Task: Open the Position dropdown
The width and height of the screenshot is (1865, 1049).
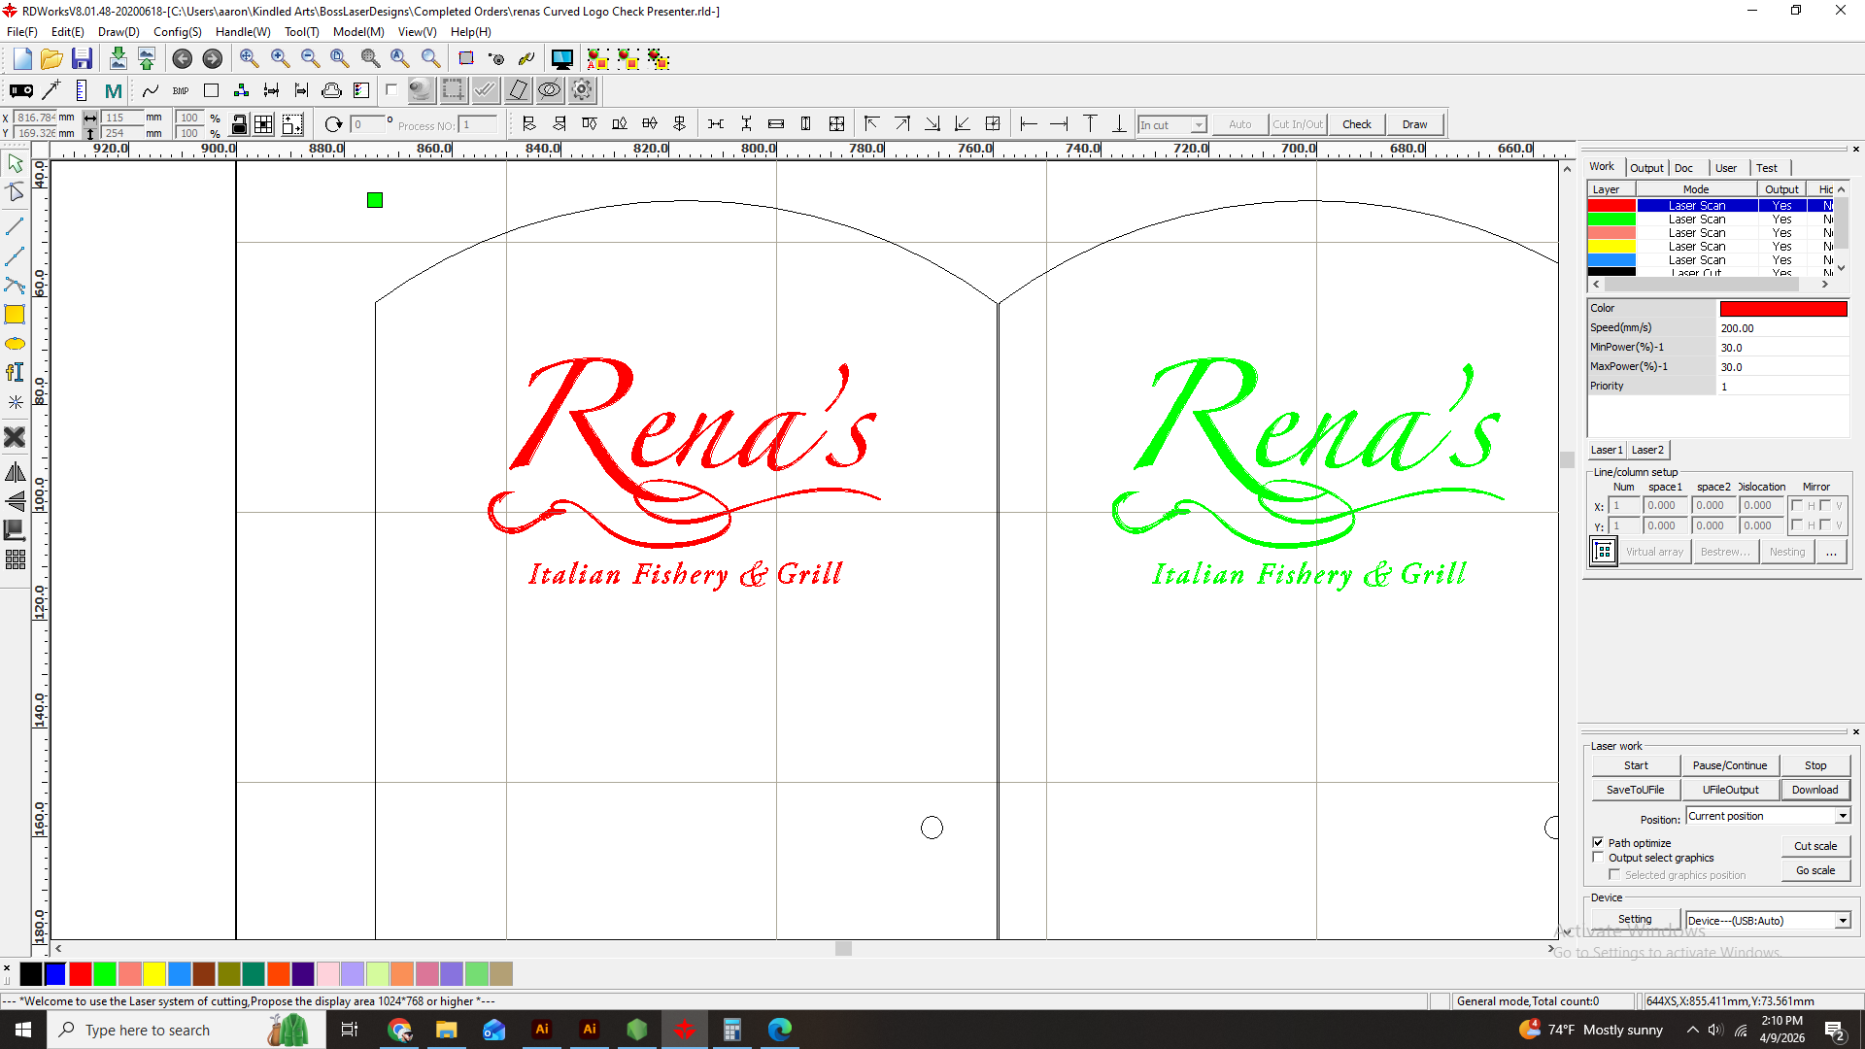Action: (1843, 816)
